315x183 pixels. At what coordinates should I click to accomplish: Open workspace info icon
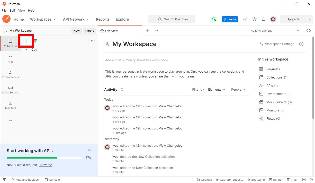point(301,44)
